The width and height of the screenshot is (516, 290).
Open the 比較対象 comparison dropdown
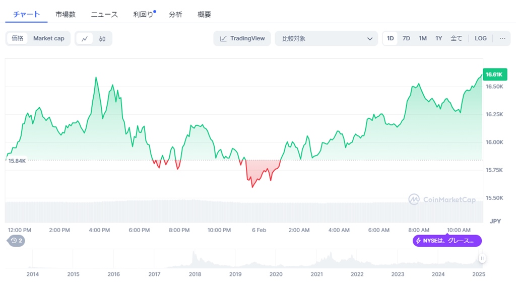326,38
